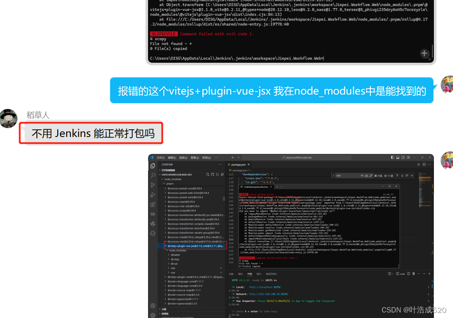Open Run and Debug in VS Code activity bar
This screenshot has height=318, width=453.
[x=153, y=195]
